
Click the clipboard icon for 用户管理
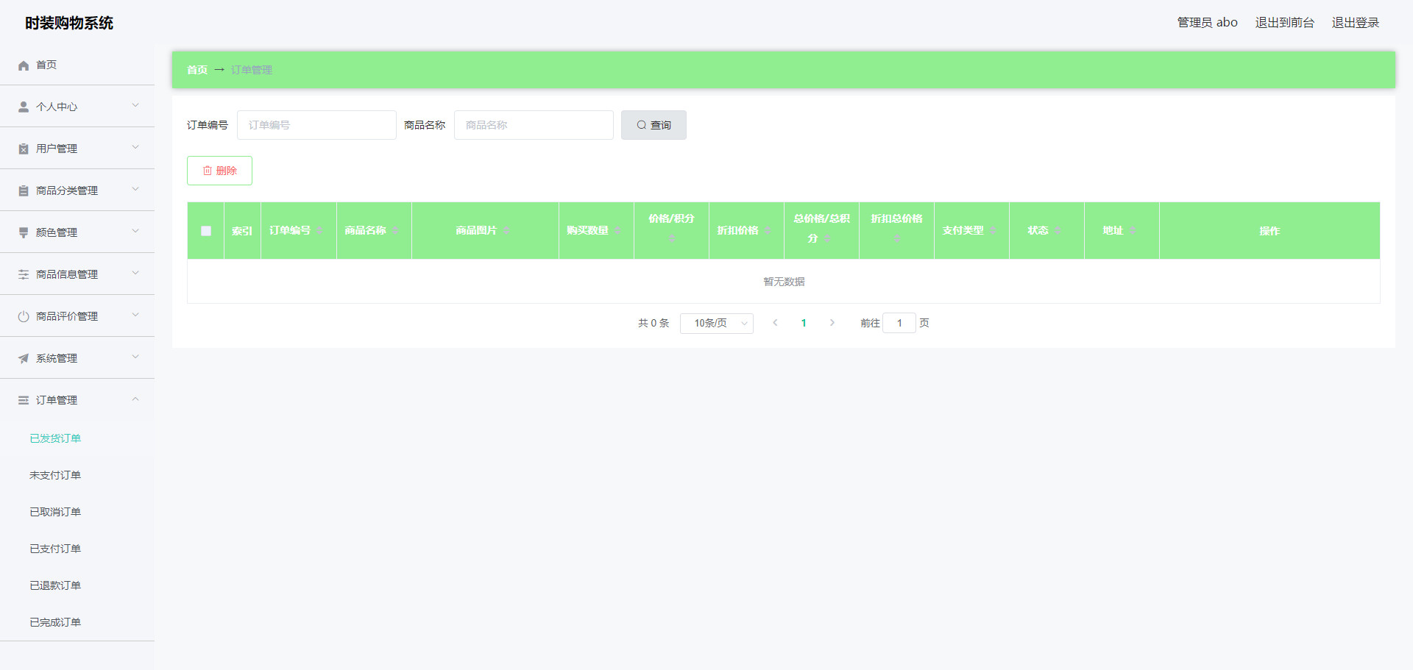tap(24, 149)
